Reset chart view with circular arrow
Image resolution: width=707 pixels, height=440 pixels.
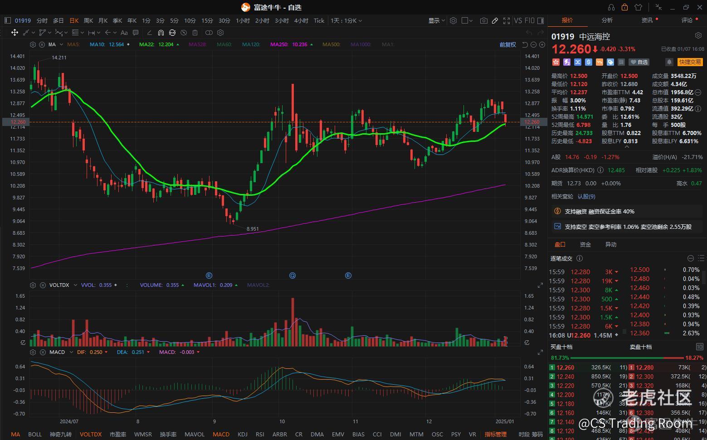[525, 44]
